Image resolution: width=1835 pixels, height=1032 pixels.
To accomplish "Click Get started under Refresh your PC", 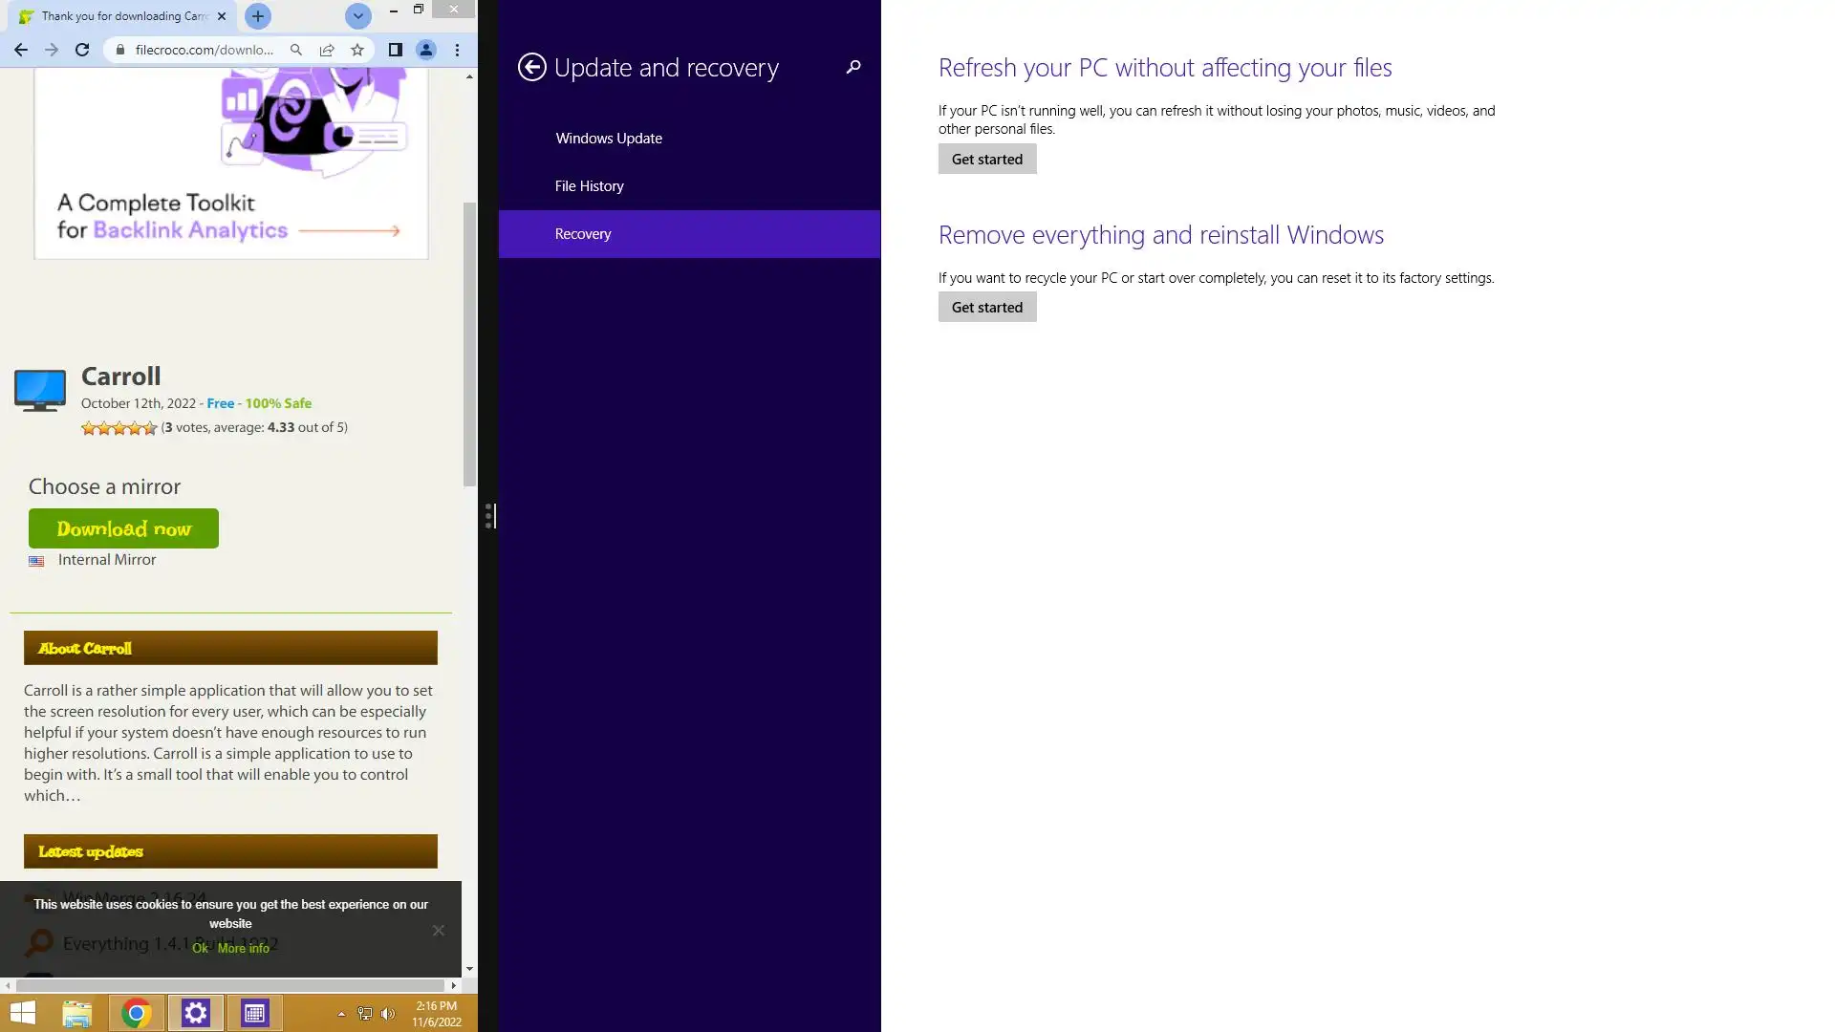I will coord(986,160).
